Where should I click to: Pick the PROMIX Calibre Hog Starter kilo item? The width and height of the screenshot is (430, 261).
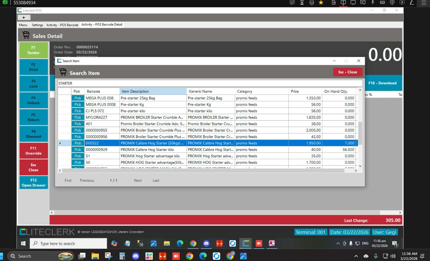tap(78, 150)
